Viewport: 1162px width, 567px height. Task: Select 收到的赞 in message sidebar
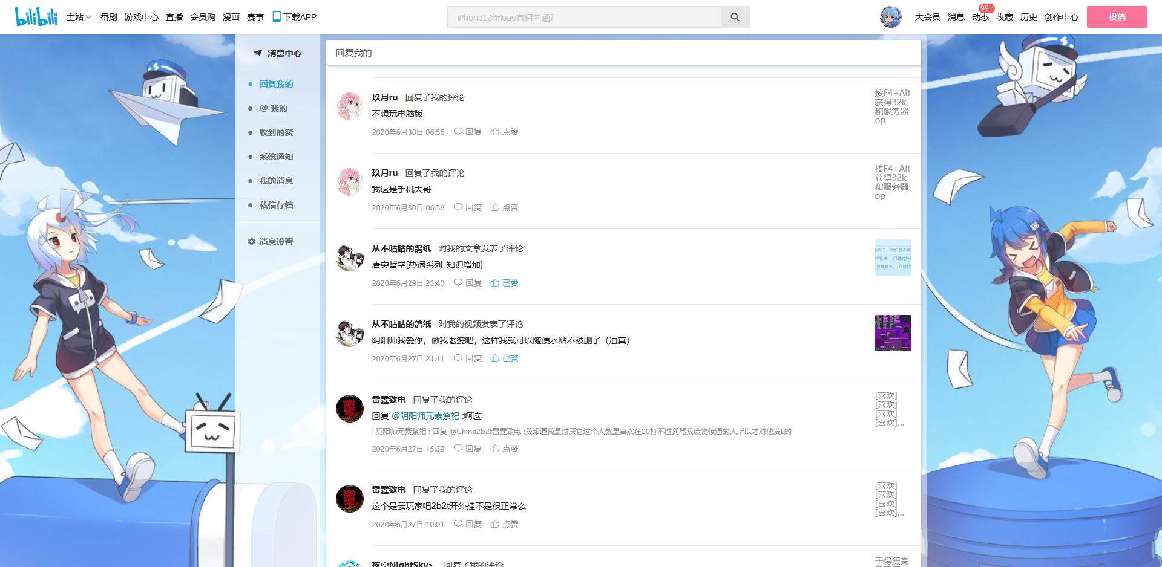coord(276,132)
